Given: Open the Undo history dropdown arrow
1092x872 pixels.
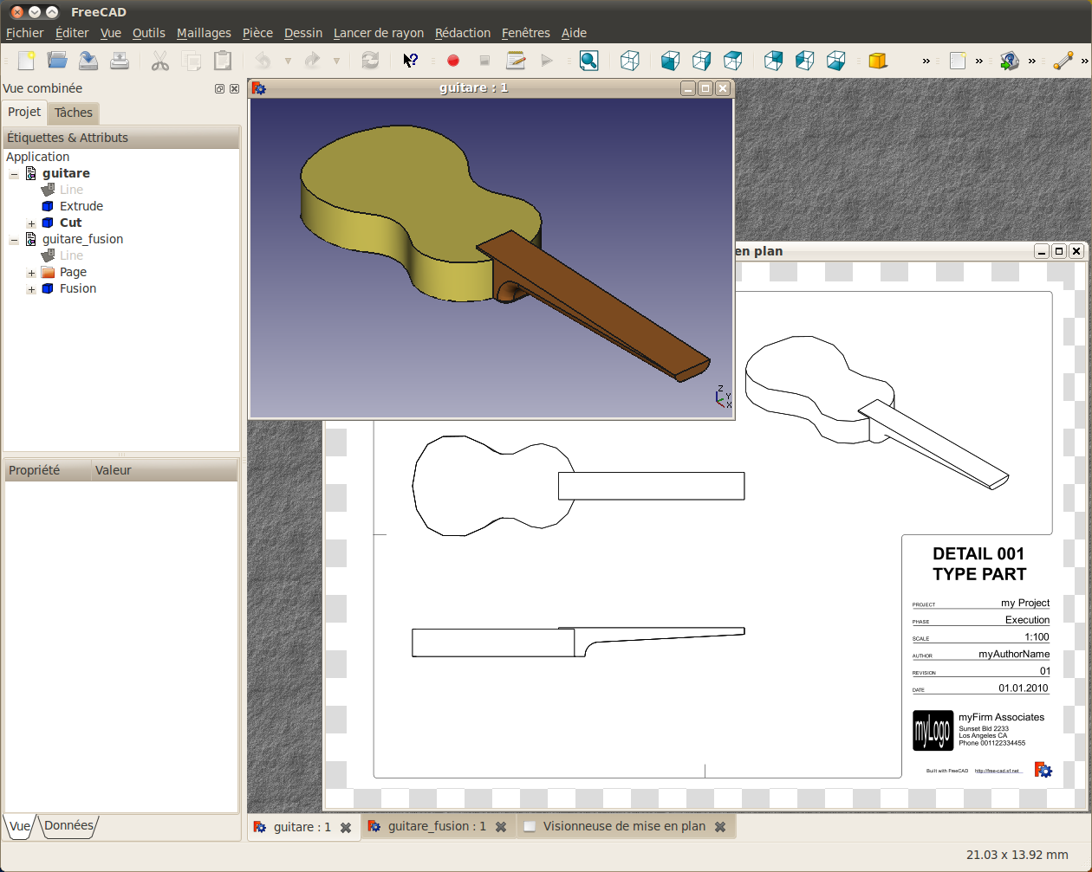Looking at the screenshot, I should (x=288, y=61).
